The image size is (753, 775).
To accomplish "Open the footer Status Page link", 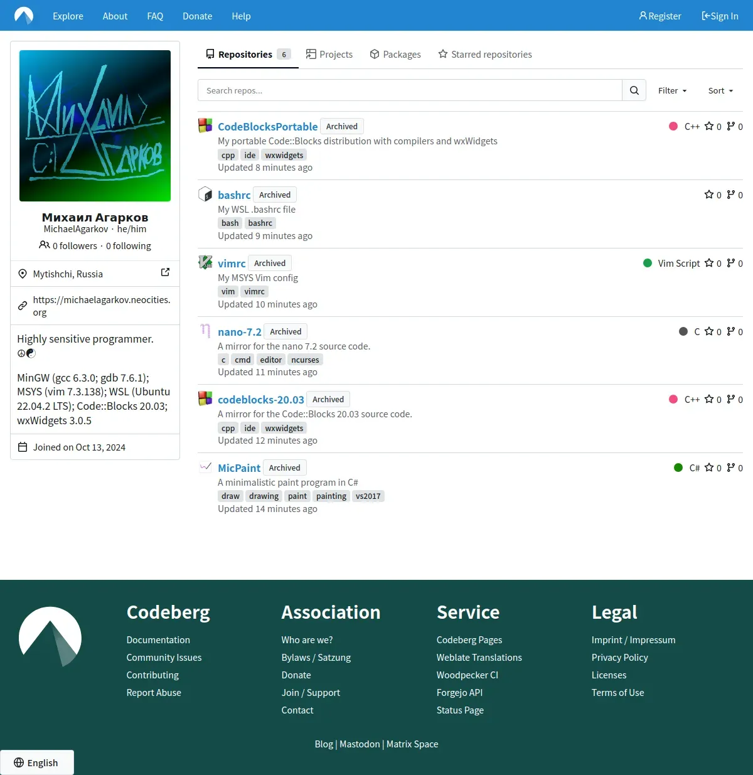I will [x=460, y=710].
